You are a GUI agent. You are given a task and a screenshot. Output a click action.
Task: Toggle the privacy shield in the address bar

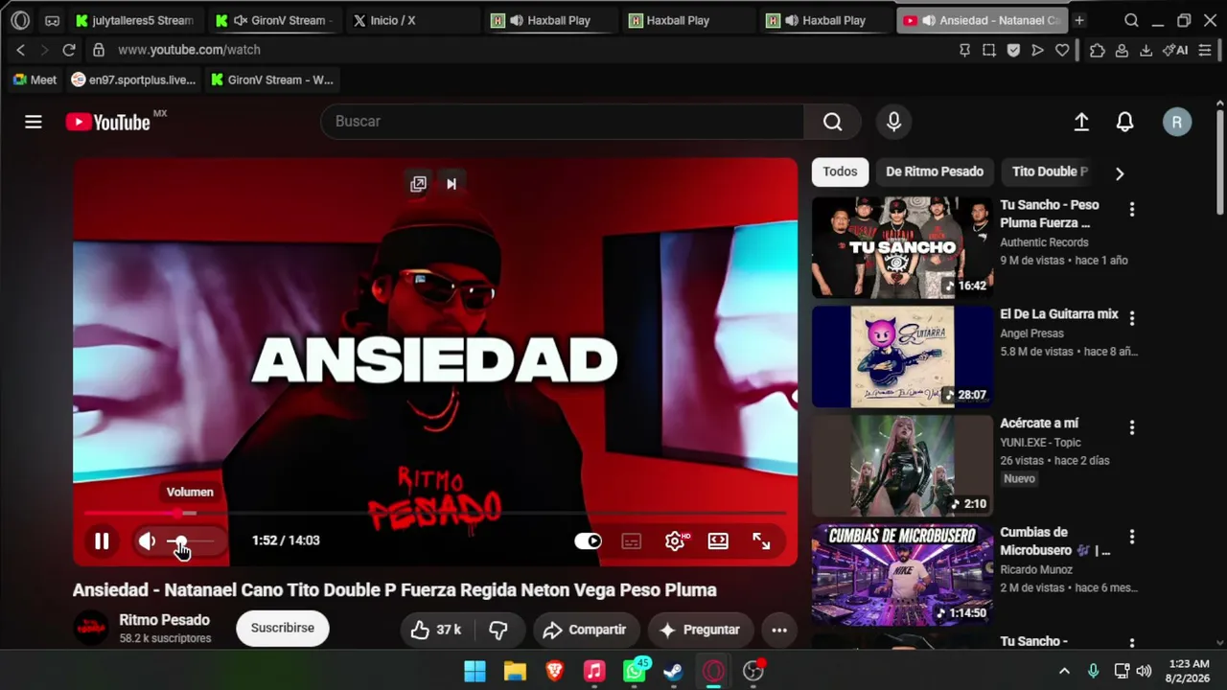1013,50
